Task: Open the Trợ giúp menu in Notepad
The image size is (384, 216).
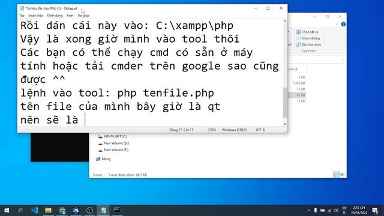Action: tap(83, 16)
